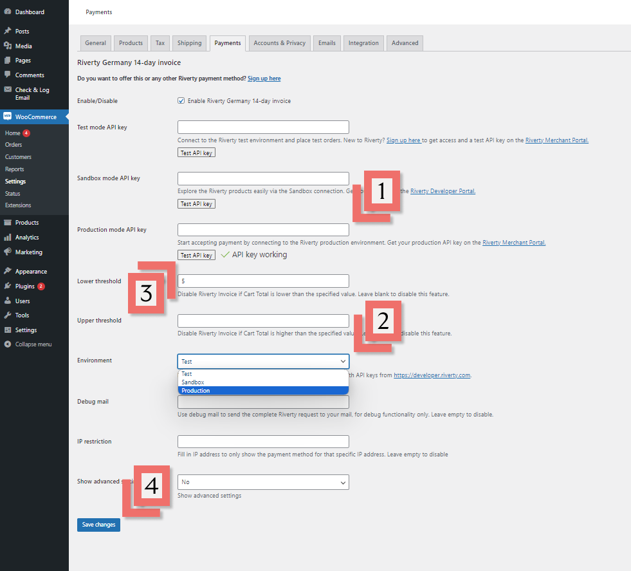Click the Comments bubble icon
The height and width of the screenshot is (571, 631).
point(7,75)
